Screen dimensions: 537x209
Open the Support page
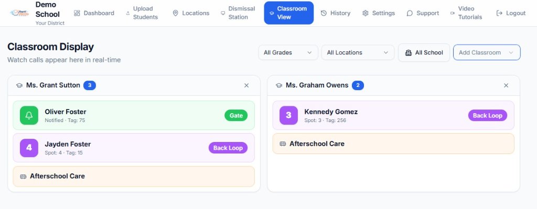click(x=423, y=13)
